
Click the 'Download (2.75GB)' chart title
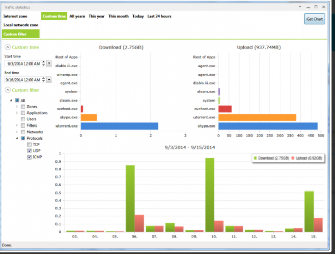point(121,47)
